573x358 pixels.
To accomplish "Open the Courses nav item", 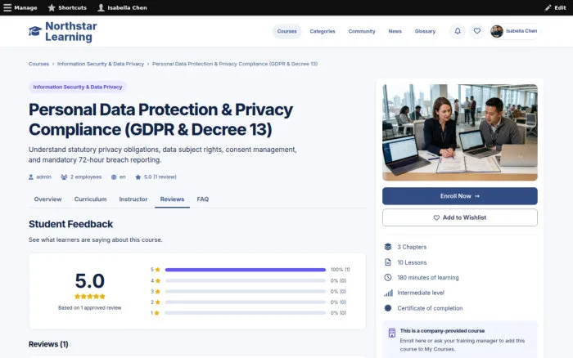I will 286,31.
